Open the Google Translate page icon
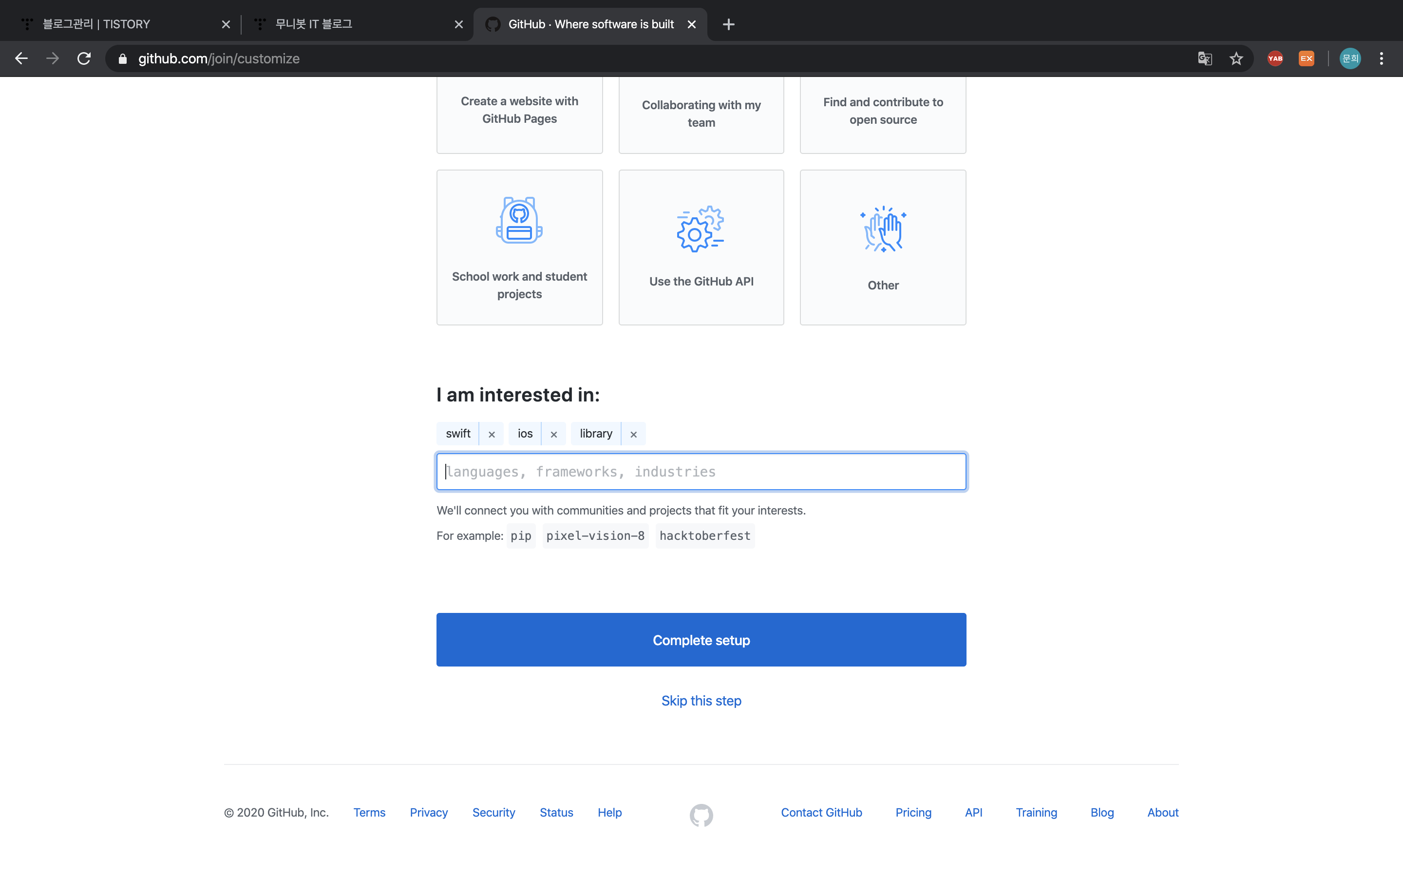The image size is (1403, 877). [1205, 58]
